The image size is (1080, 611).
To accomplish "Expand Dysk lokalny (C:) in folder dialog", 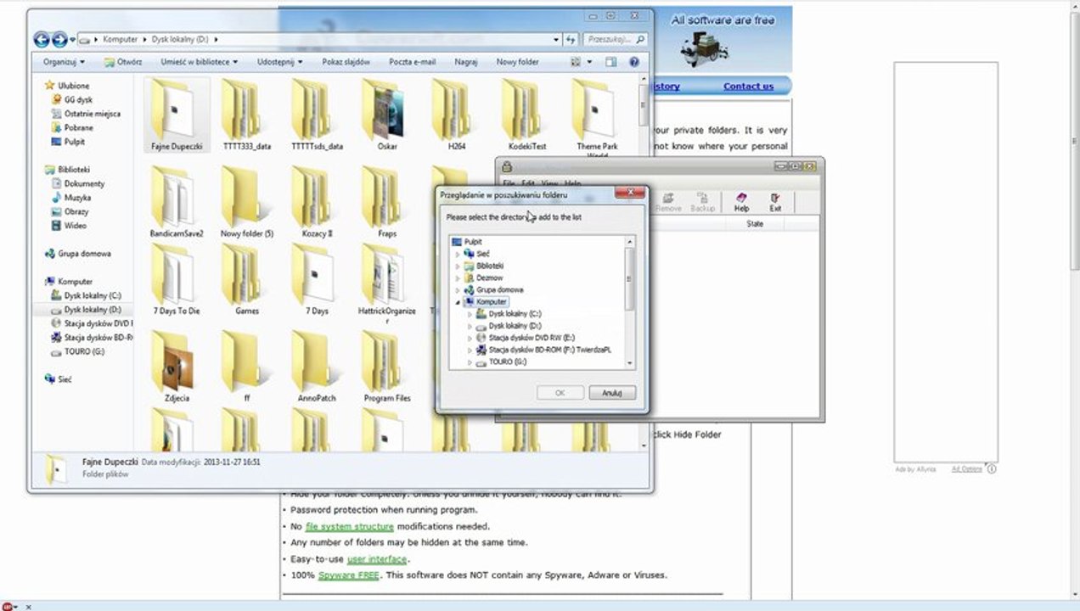I will [x=470, y=314].
